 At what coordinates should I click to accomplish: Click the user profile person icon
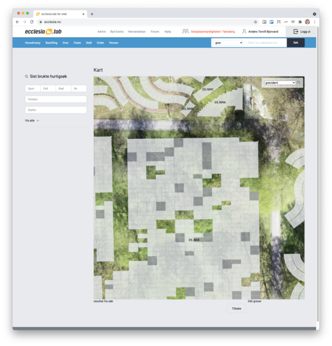point(244,32)
